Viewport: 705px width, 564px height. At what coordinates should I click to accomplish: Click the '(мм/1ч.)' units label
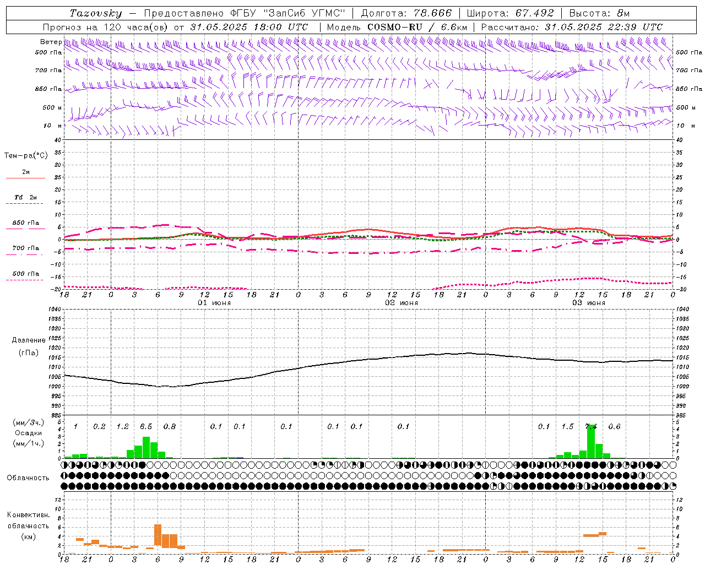click(x=28, y=443)
